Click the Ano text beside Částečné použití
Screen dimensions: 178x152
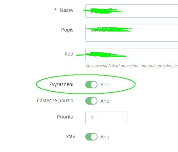[x=105, y=101]
